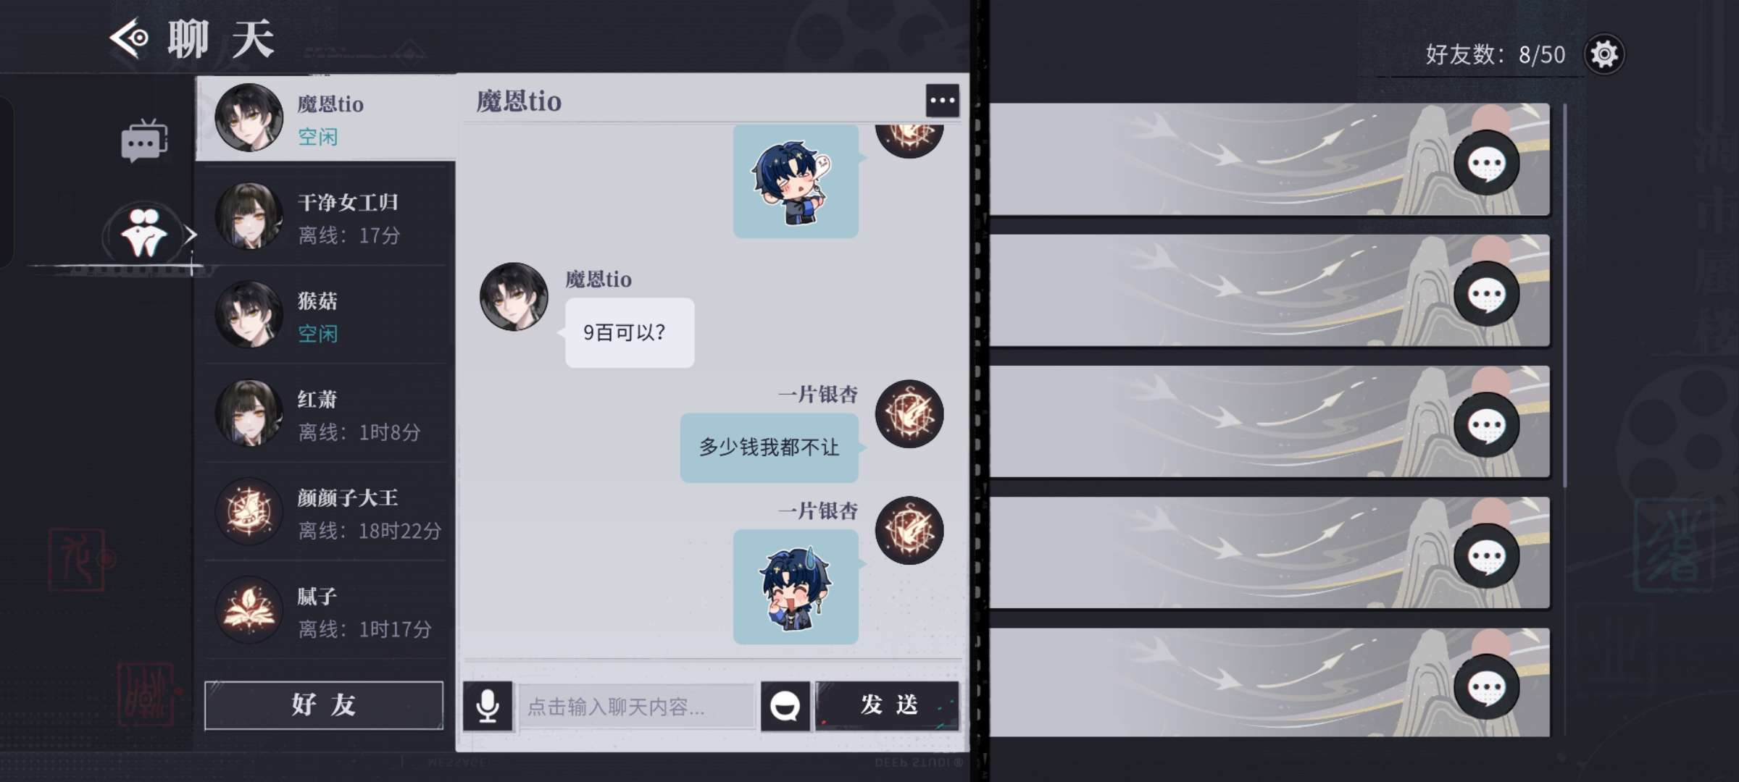
Task: Click the friend list scrollbar on right
Action: click(x=1565, y=295)
